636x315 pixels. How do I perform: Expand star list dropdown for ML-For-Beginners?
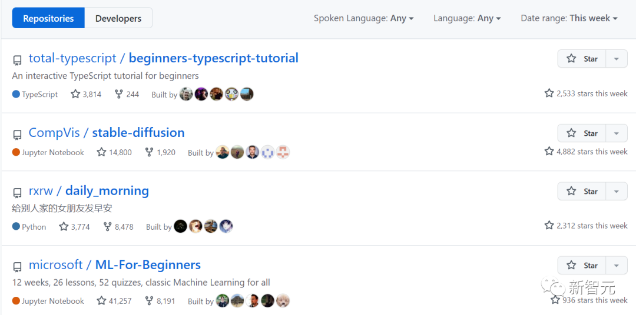(x=617, y=266)
